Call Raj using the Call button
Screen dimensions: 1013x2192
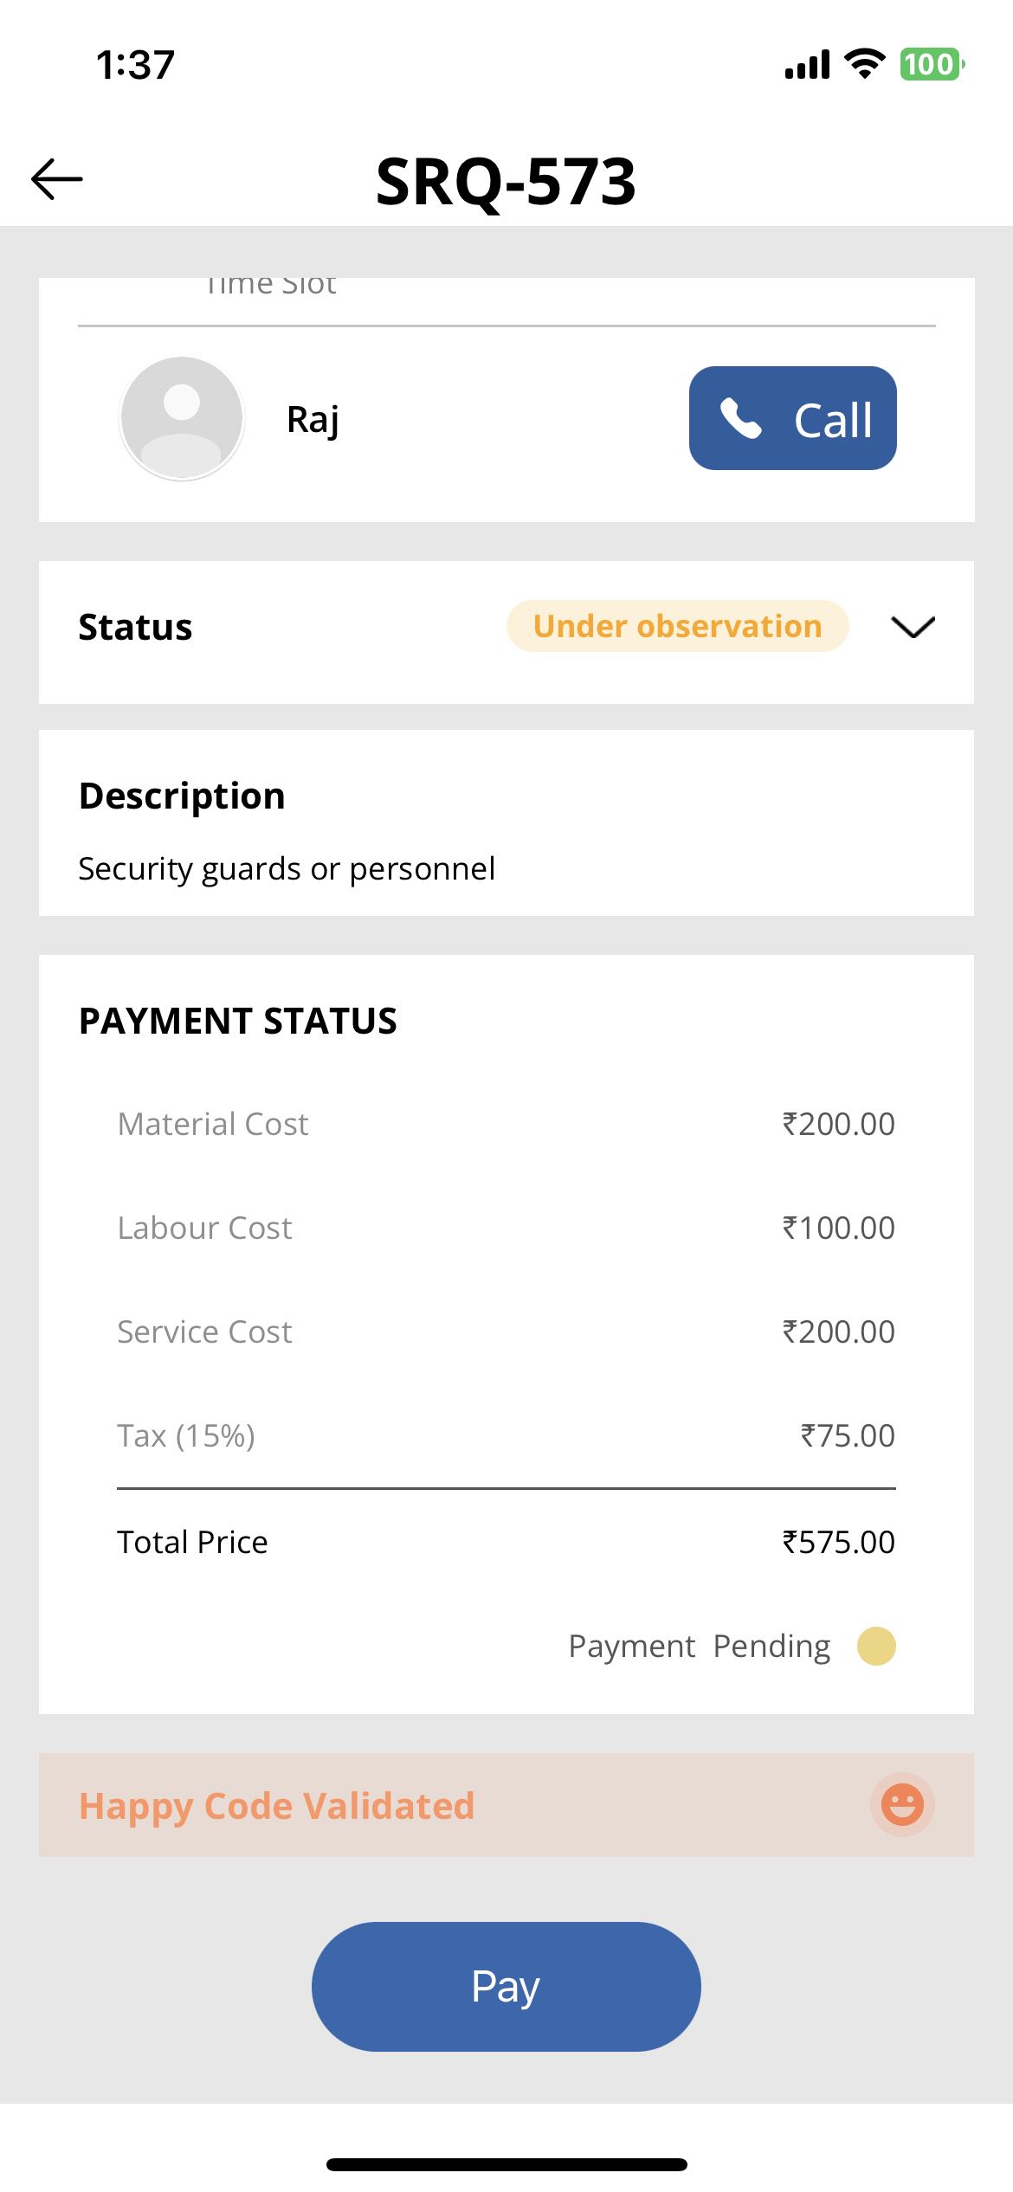792,418
